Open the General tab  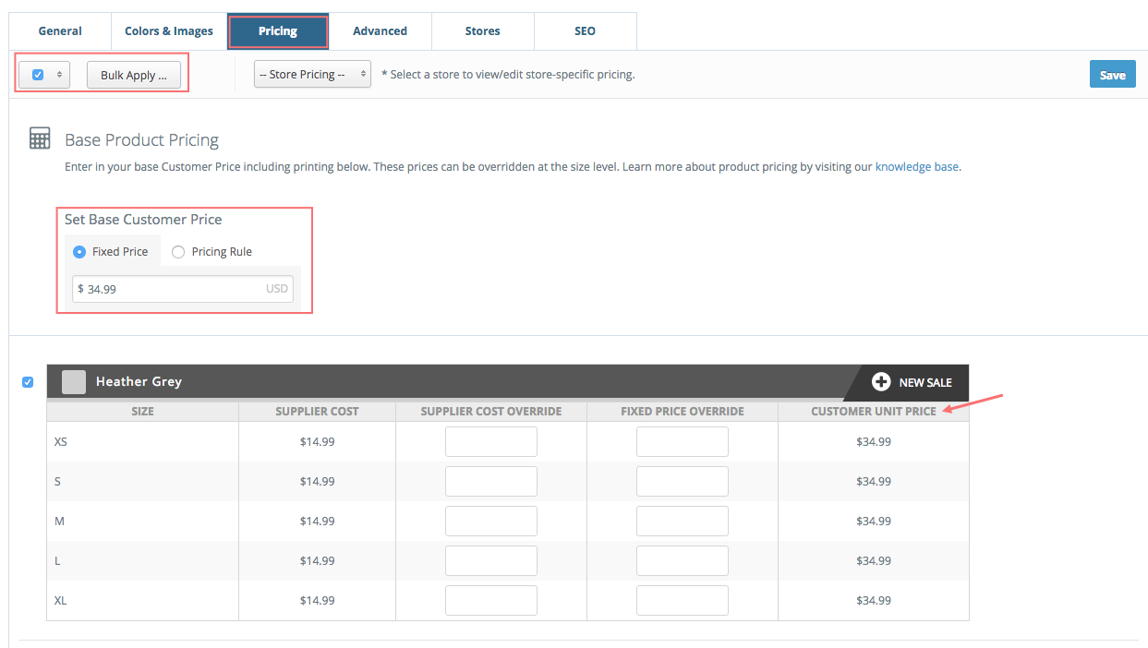[x=60, y=31]
